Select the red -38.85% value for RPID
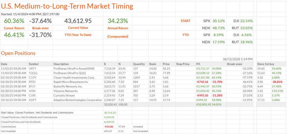The height and width of the screenshot is (134, 287). [x=277, y=82]
